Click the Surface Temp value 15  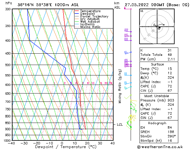(x=170, y=69)
